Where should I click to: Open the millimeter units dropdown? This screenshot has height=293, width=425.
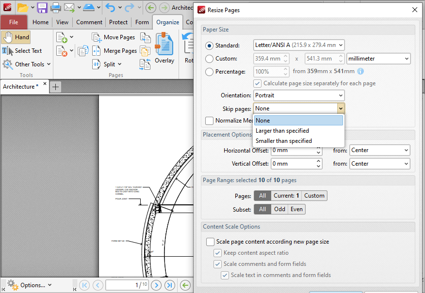(x=378, y=58)
